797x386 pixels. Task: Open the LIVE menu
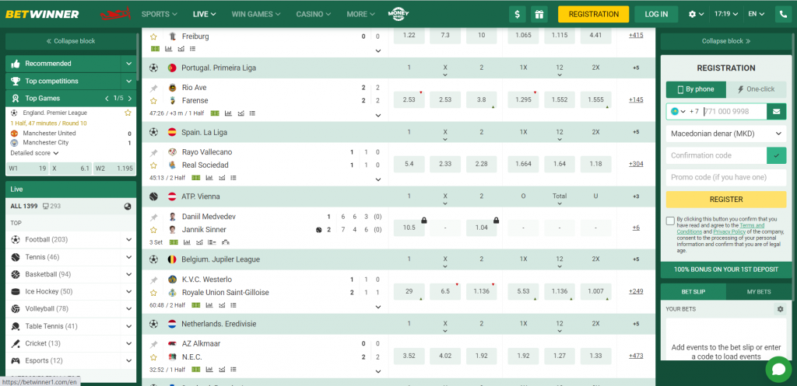click(x=205, y=14)
